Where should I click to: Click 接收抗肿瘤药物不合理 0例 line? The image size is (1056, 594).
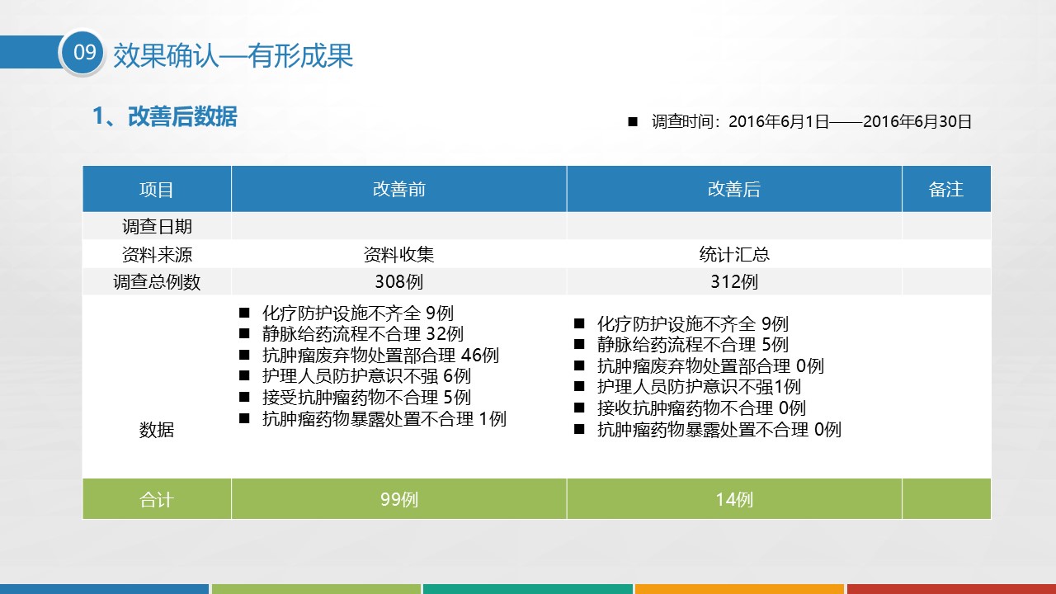point(701,408)
